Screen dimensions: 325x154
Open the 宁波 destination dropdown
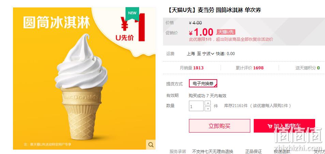(x=208, y=54)
